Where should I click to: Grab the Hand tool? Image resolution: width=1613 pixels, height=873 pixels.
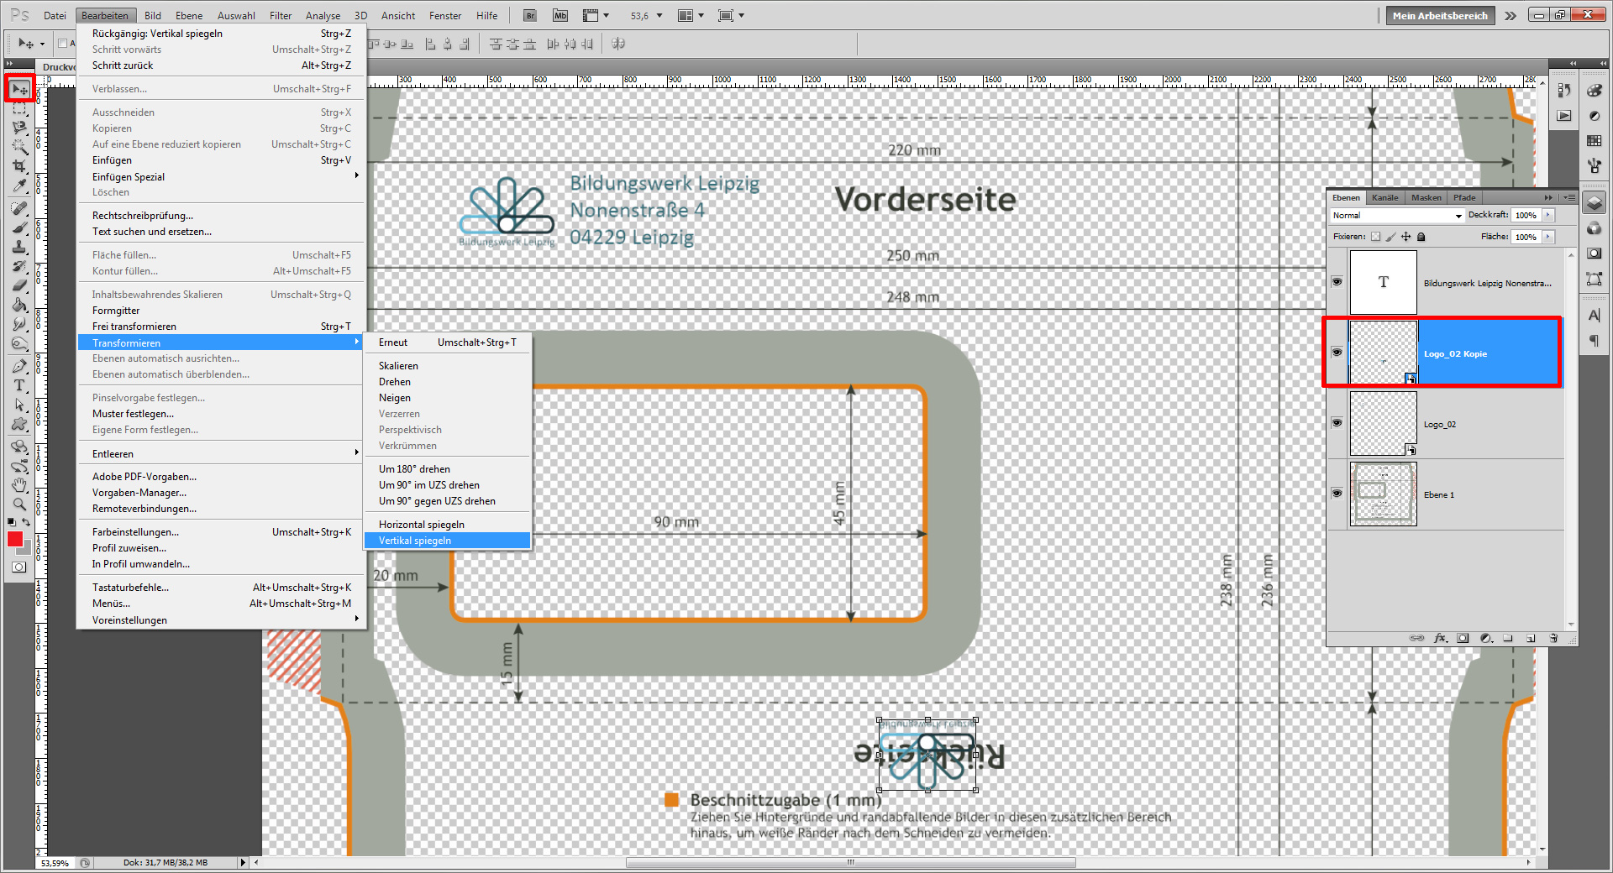[x=19, y=484]
